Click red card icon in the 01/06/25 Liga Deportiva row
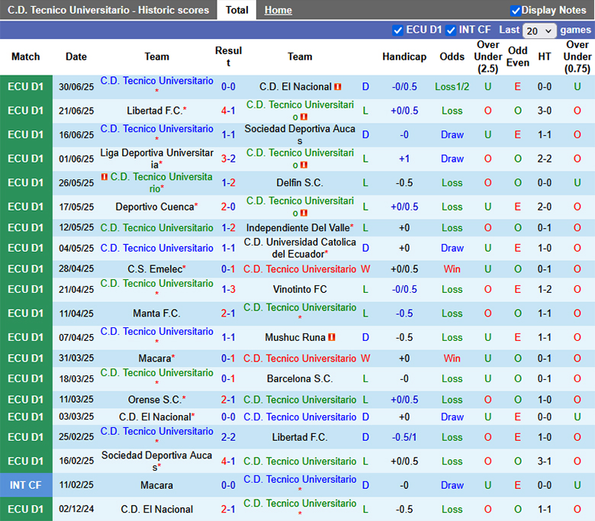Viewport: 595px width, 521px height. 304,165
